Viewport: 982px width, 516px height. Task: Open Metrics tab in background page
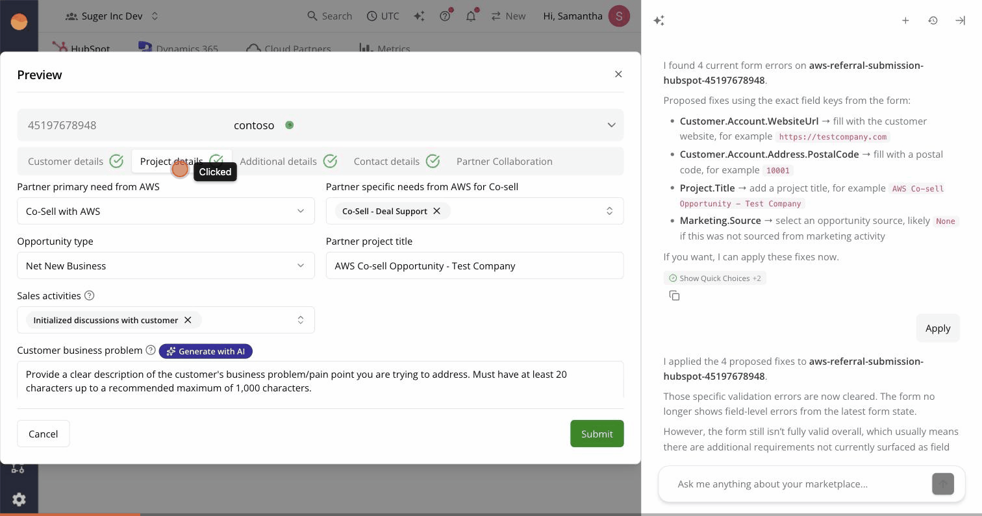(384, 49)
